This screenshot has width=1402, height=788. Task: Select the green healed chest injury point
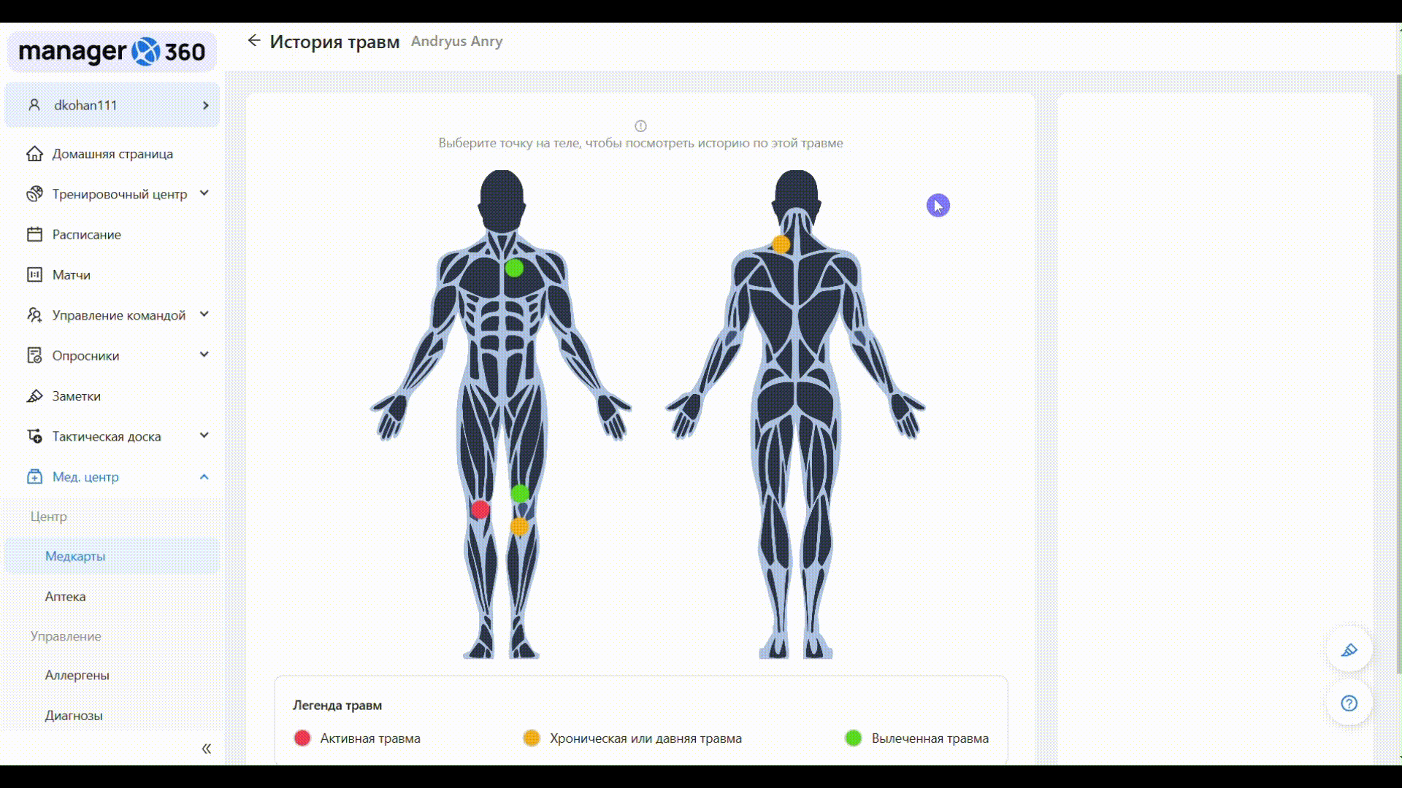pyautogui.click(x=514, y=268)
